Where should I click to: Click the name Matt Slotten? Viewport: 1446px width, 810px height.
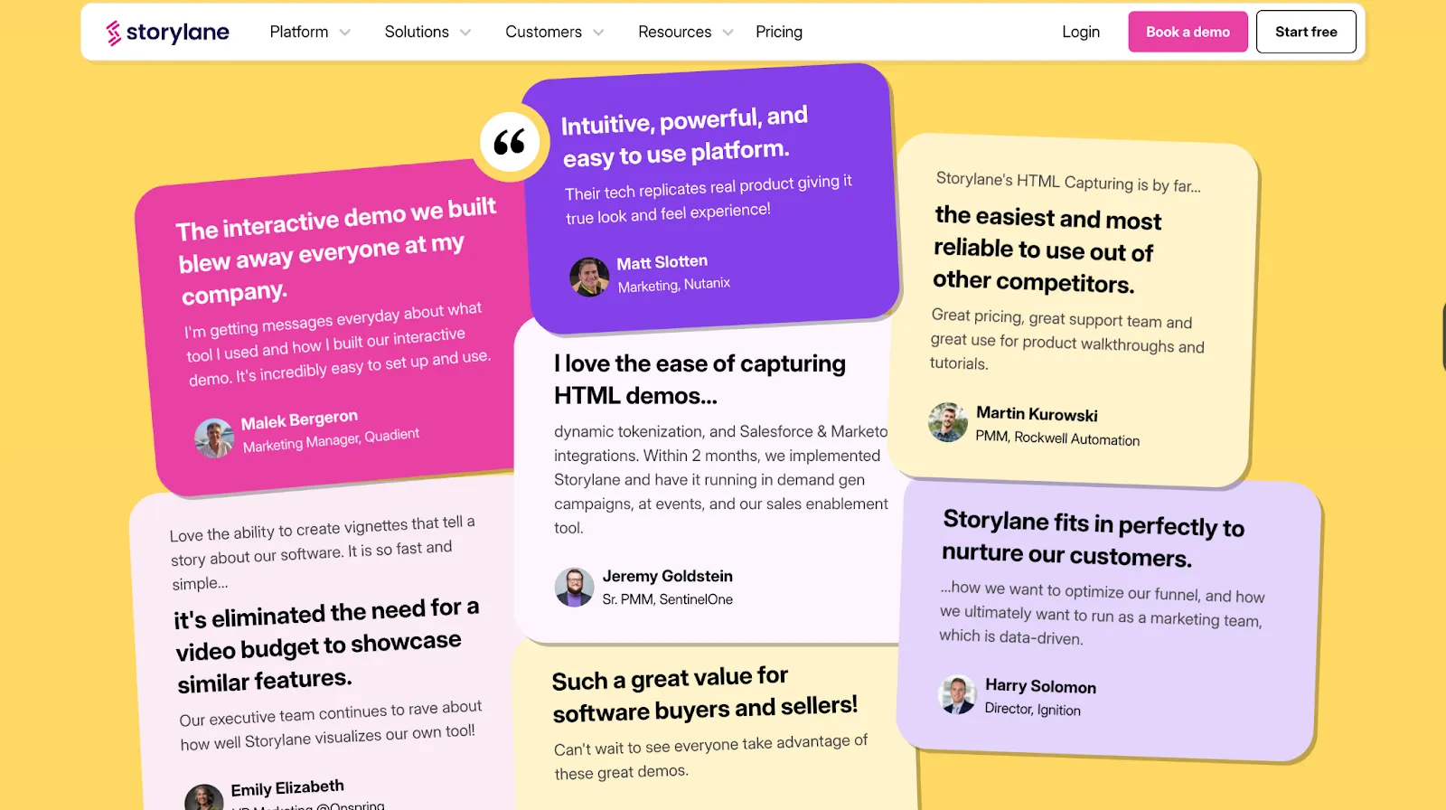[662, 262]
